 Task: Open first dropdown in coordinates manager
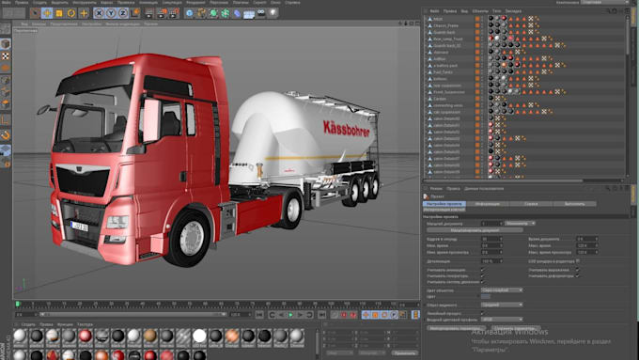click(x=339, y=353)
